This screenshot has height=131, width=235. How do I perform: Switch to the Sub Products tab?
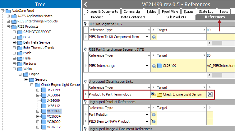tap(176, 17)
